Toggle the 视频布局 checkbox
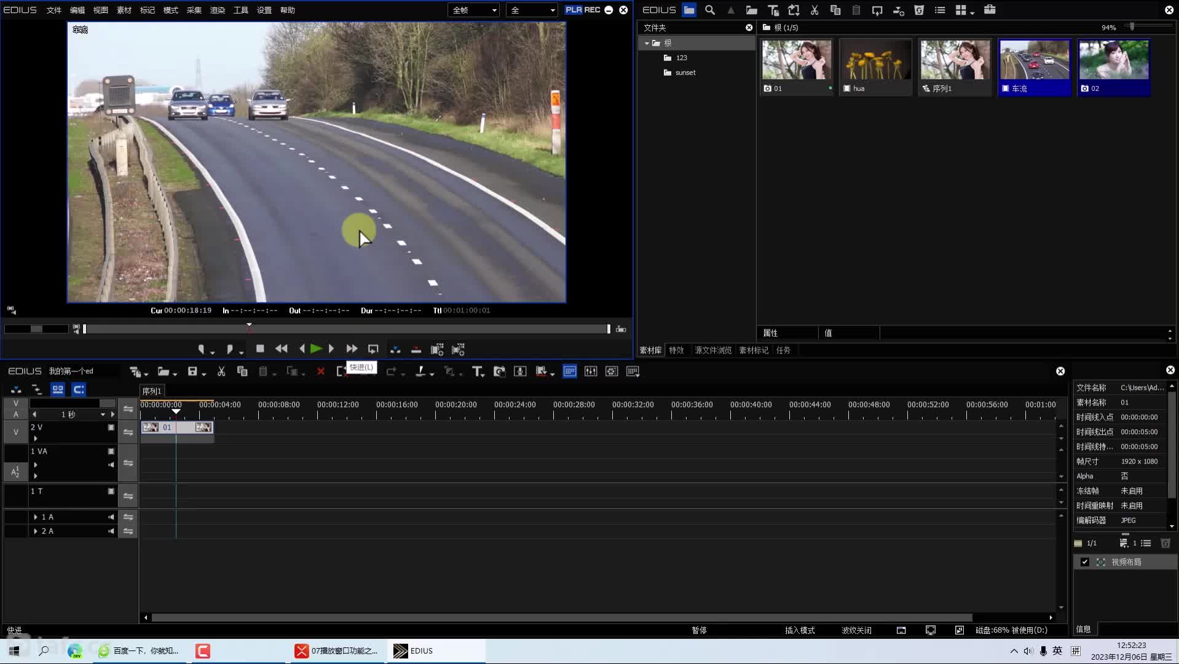This screenshot has height=664, width=1179. coord(1085,562)
